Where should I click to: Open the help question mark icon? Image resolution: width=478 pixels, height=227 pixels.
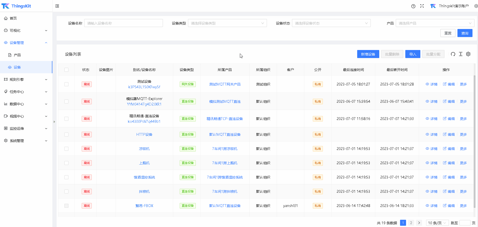coord(413,6)
